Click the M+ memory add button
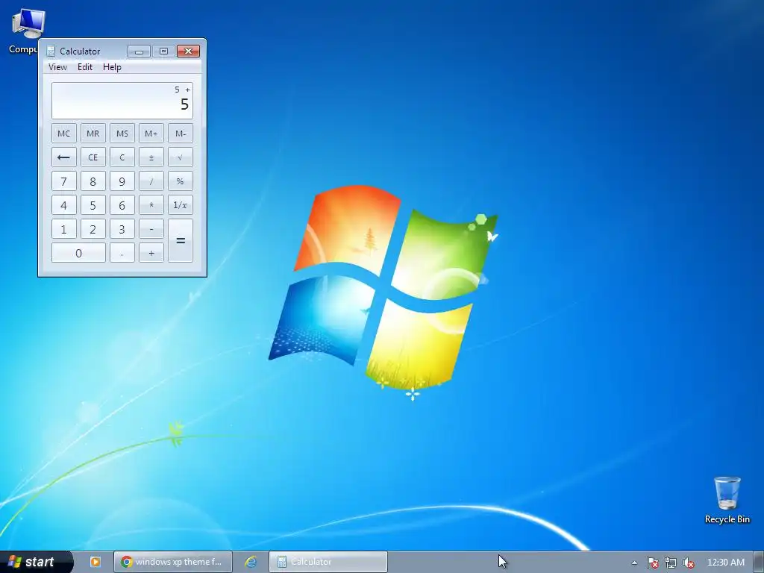Image resolution: width=764 pixels, height=573 pixels. (x=151, y=134)
